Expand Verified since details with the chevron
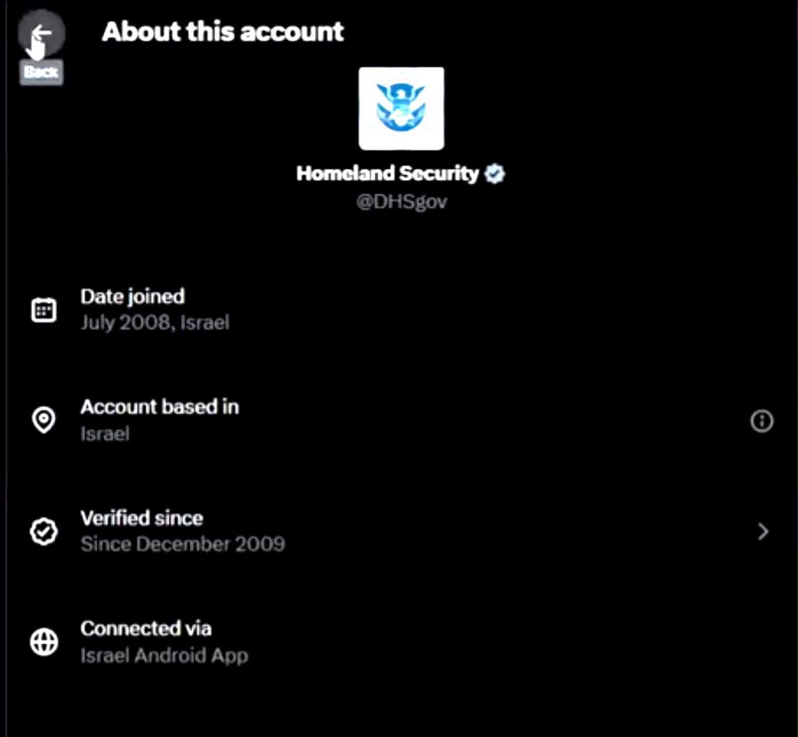 762,531
